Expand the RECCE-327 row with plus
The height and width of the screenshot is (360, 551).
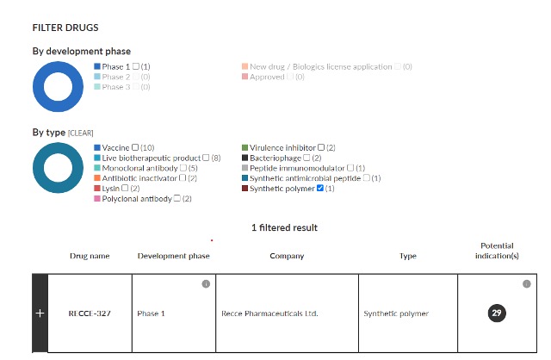[40, 313]
